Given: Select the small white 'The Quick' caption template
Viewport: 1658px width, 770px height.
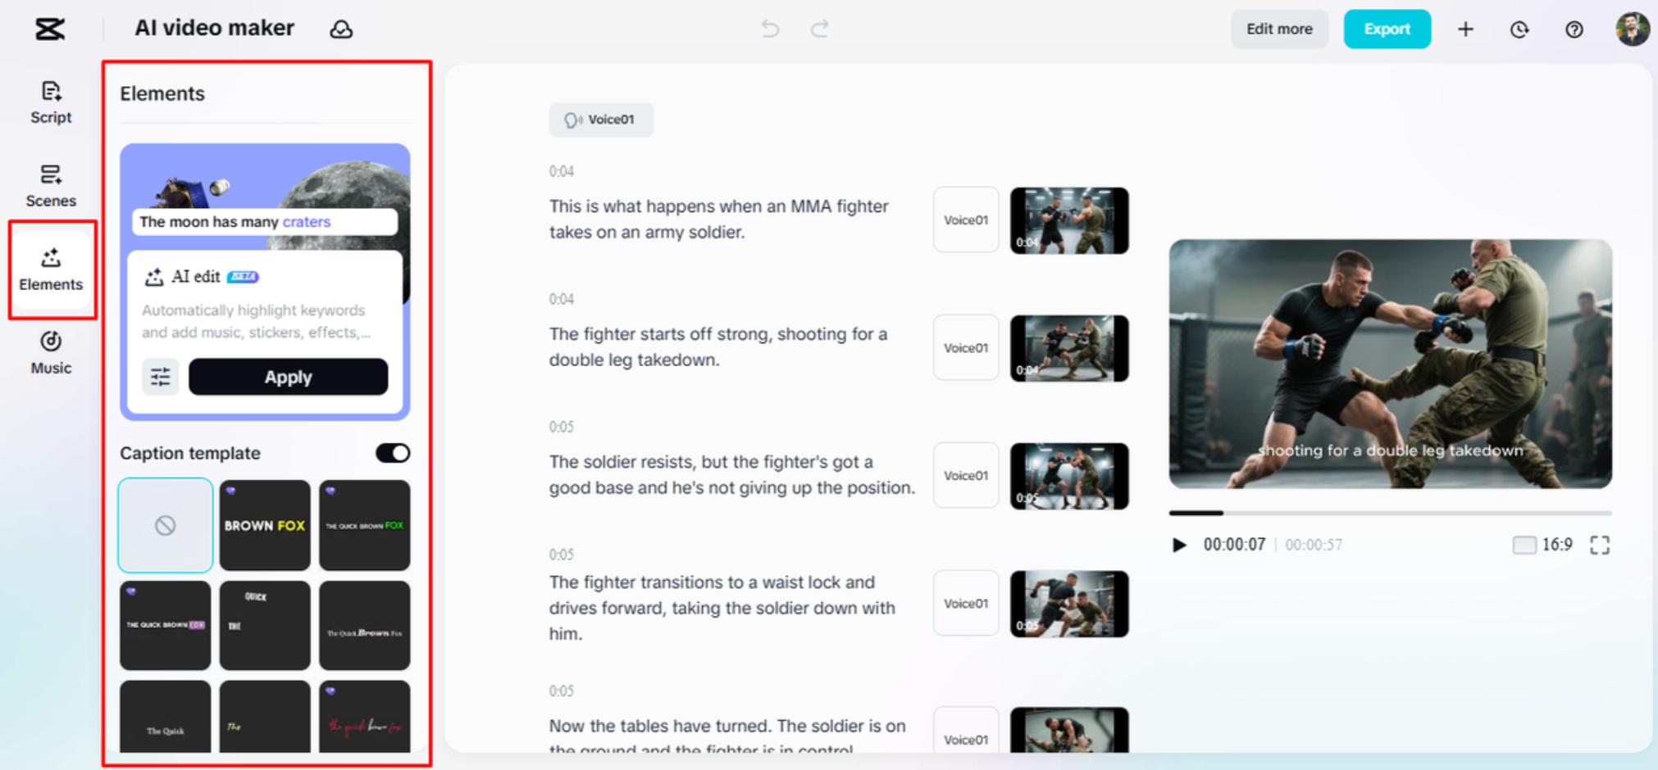Looking at the screenshot, I should click(x=166, y=717).
